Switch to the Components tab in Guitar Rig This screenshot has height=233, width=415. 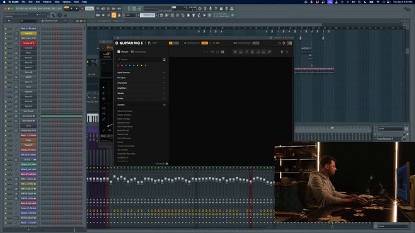tap(139, 52)
